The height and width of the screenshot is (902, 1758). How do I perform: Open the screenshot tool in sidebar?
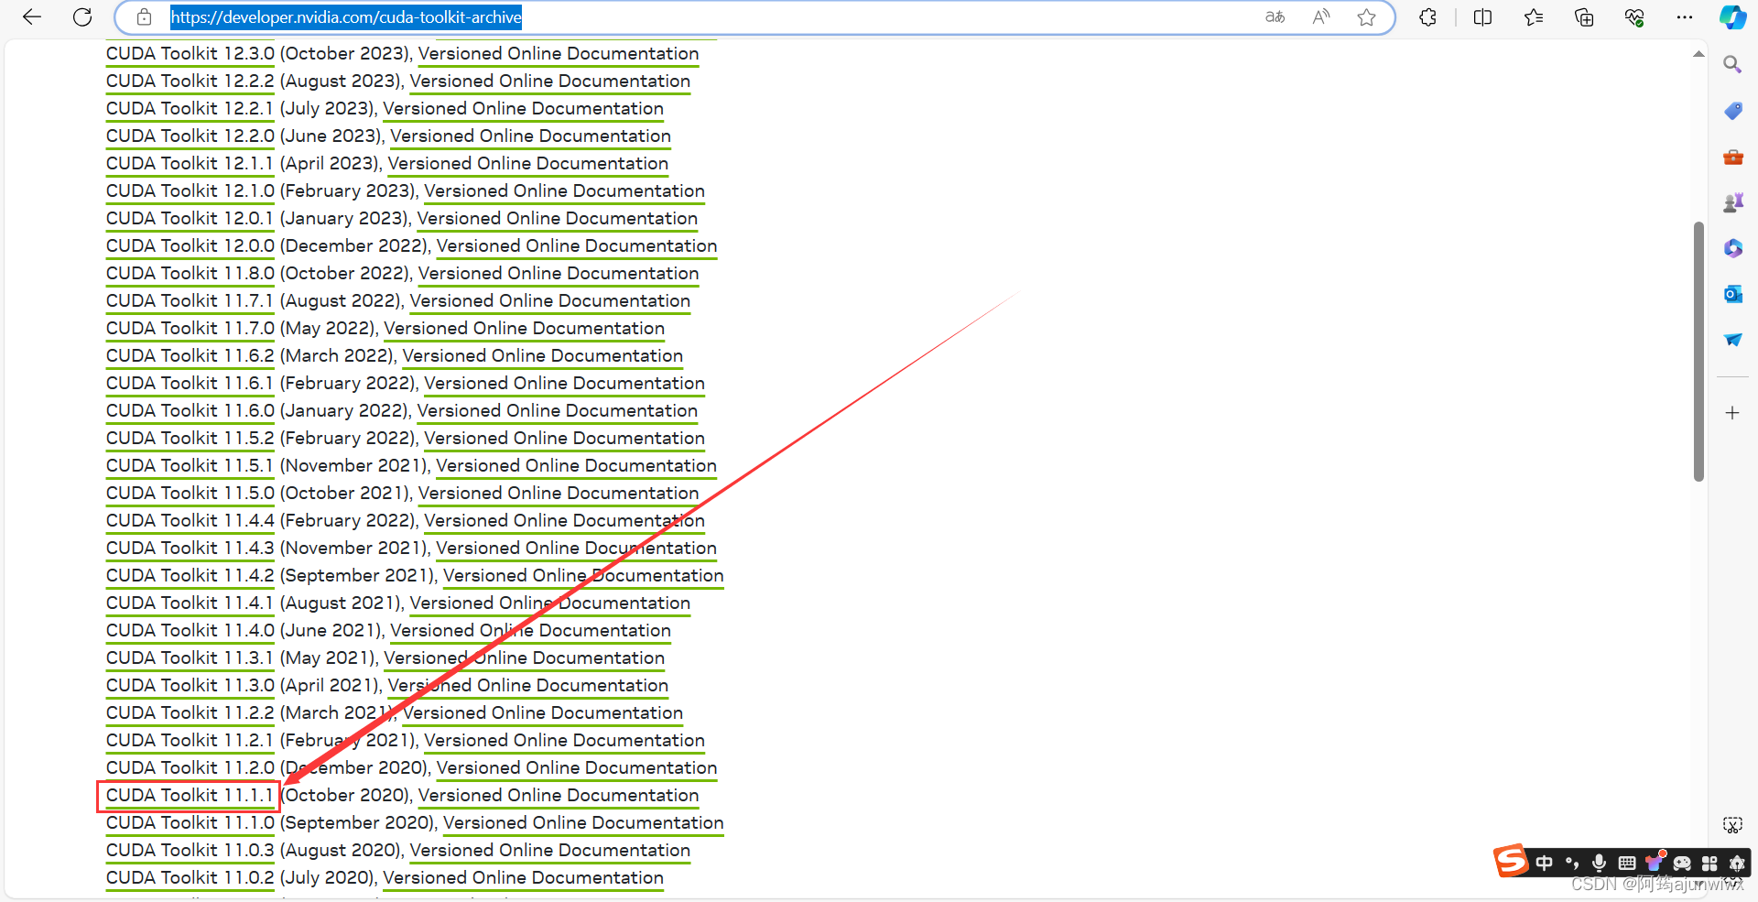[1732, 825]
